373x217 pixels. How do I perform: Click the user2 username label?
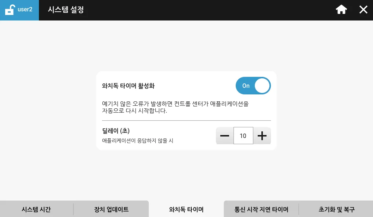click(x=25, y=10)
